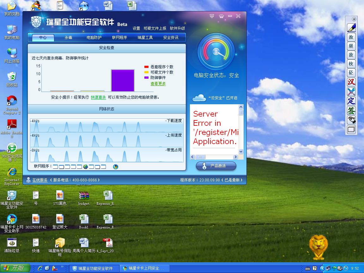Open the 中心 tab in Rising
Viewport: 364px width, 273px height.
(x=43, y=37)
